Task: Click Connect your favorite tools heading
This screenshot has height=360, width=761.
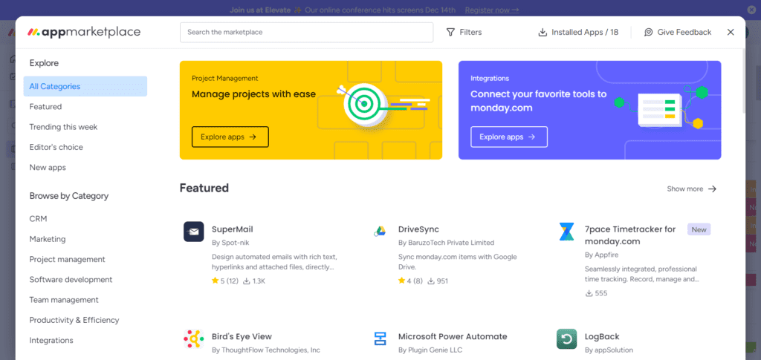Action: tap(539, 101)
